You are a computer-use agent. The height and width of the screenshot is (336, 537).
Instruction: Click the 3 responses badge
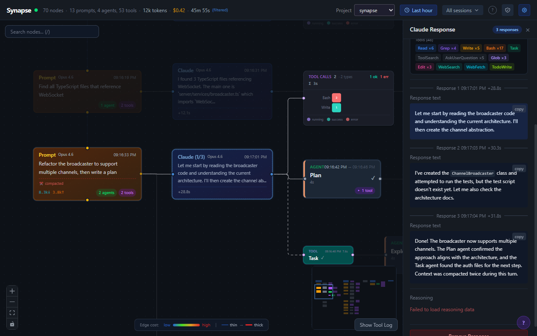[x=507, y=30]
